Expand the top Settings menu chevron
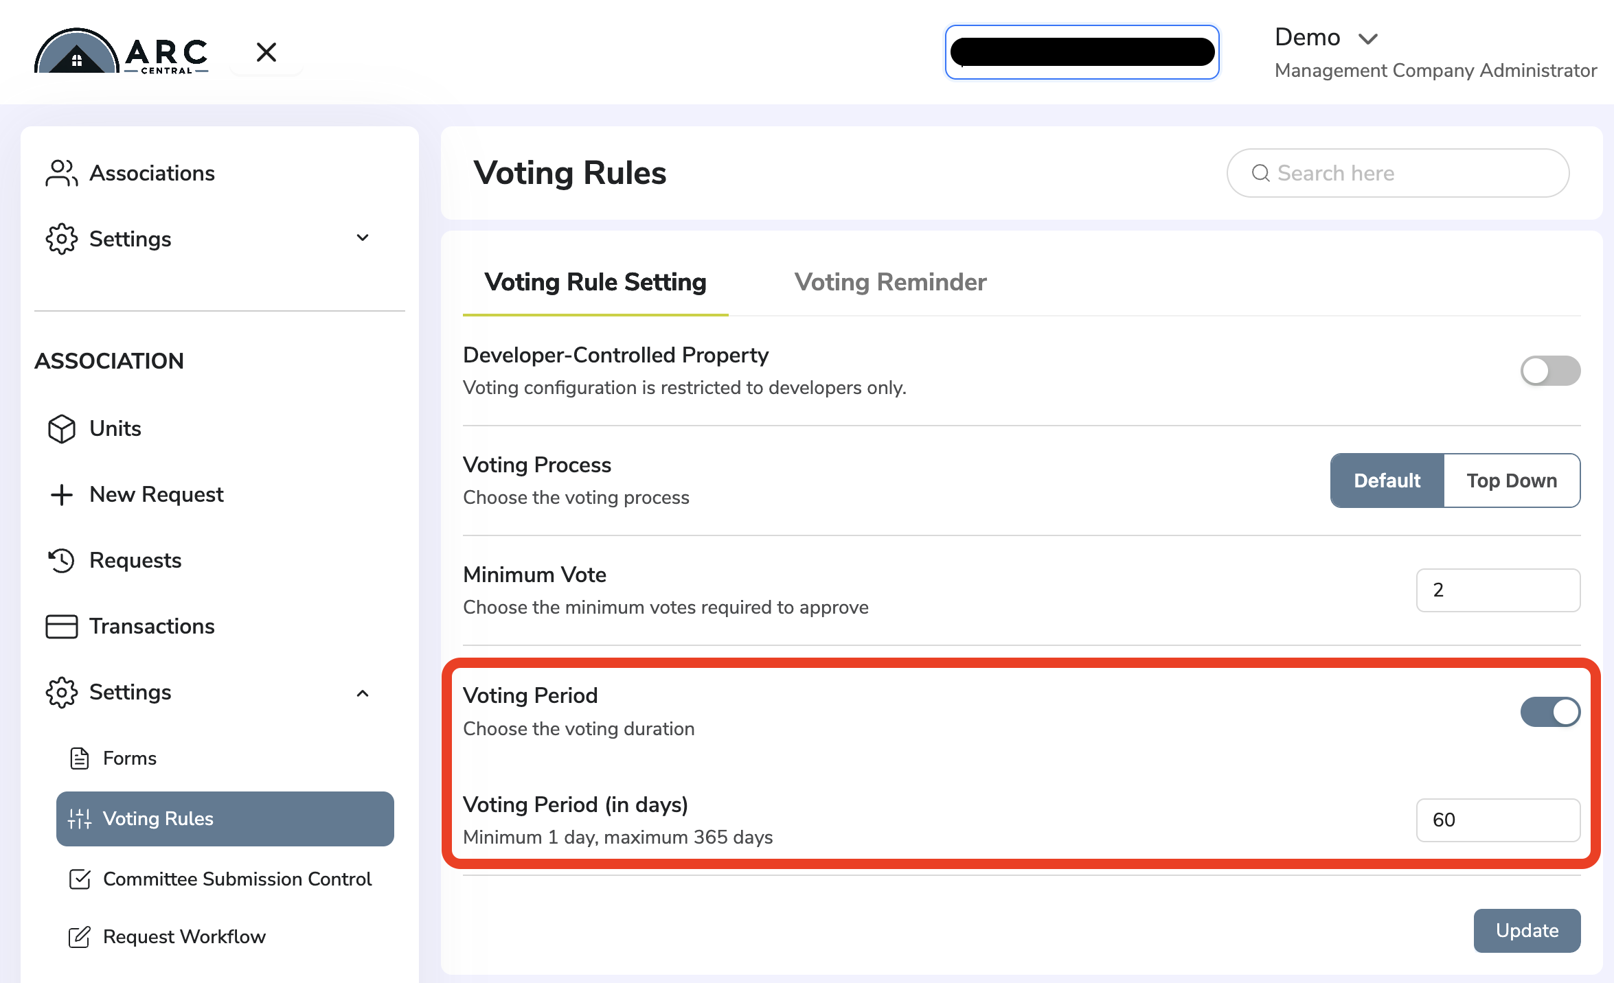 (x=363, y=238)
